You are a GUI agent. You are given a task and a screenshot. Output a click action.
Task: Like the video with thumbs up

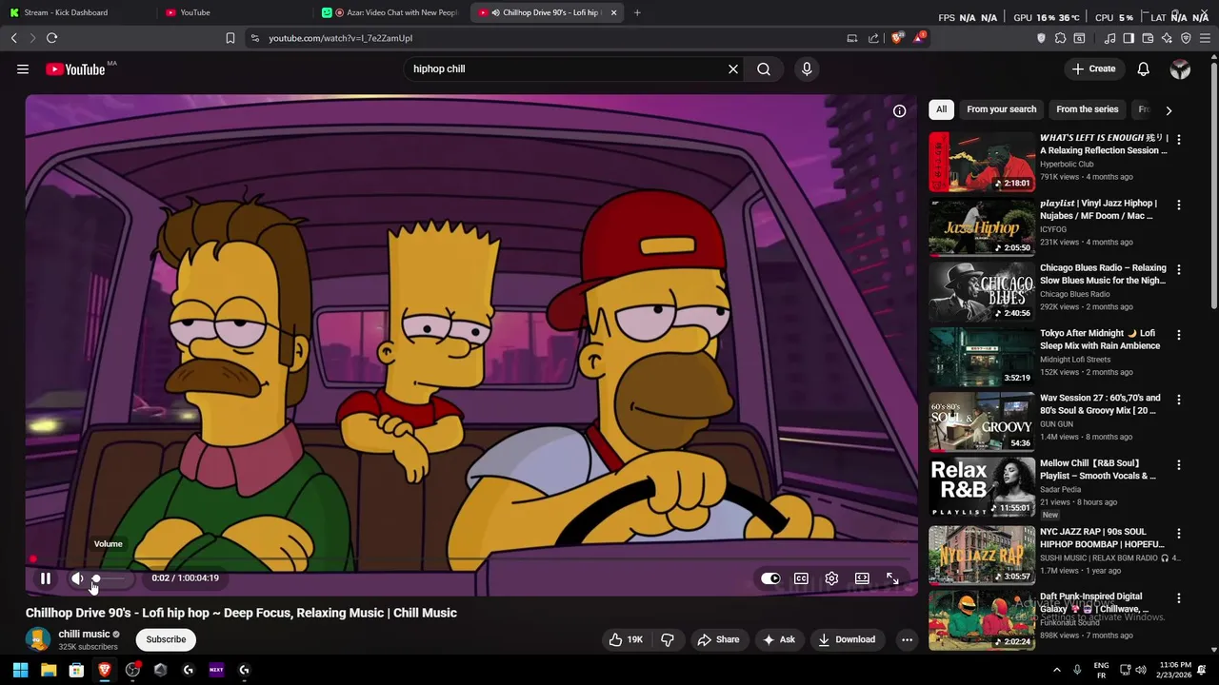coord(625,639)
